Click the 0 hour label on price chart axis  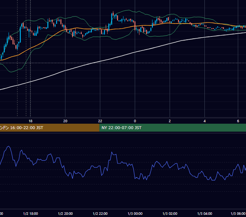(x=135, y=121)
